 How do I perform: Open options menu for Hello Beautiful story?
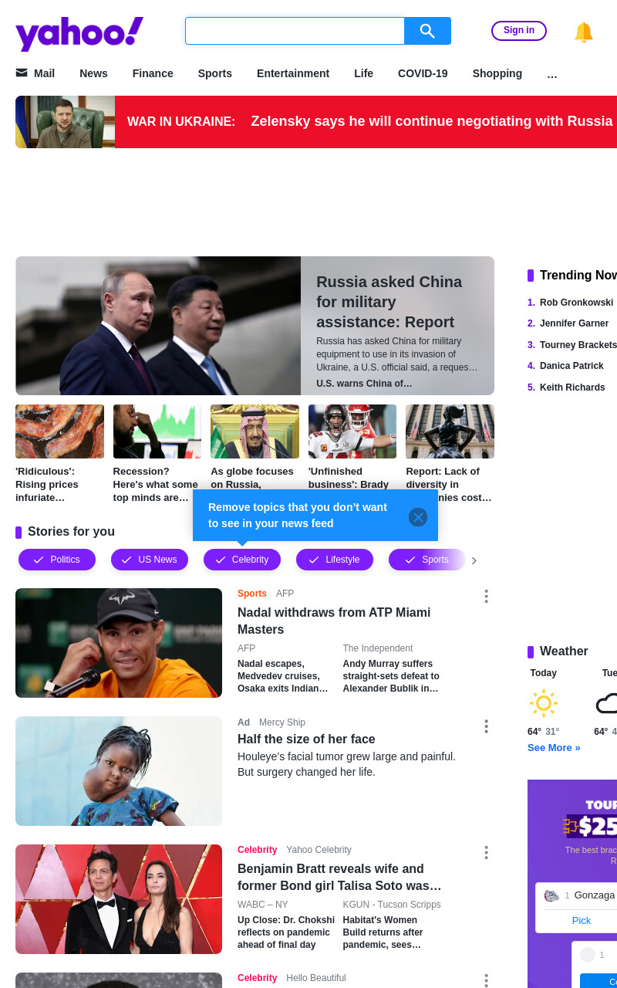point(486,980)
